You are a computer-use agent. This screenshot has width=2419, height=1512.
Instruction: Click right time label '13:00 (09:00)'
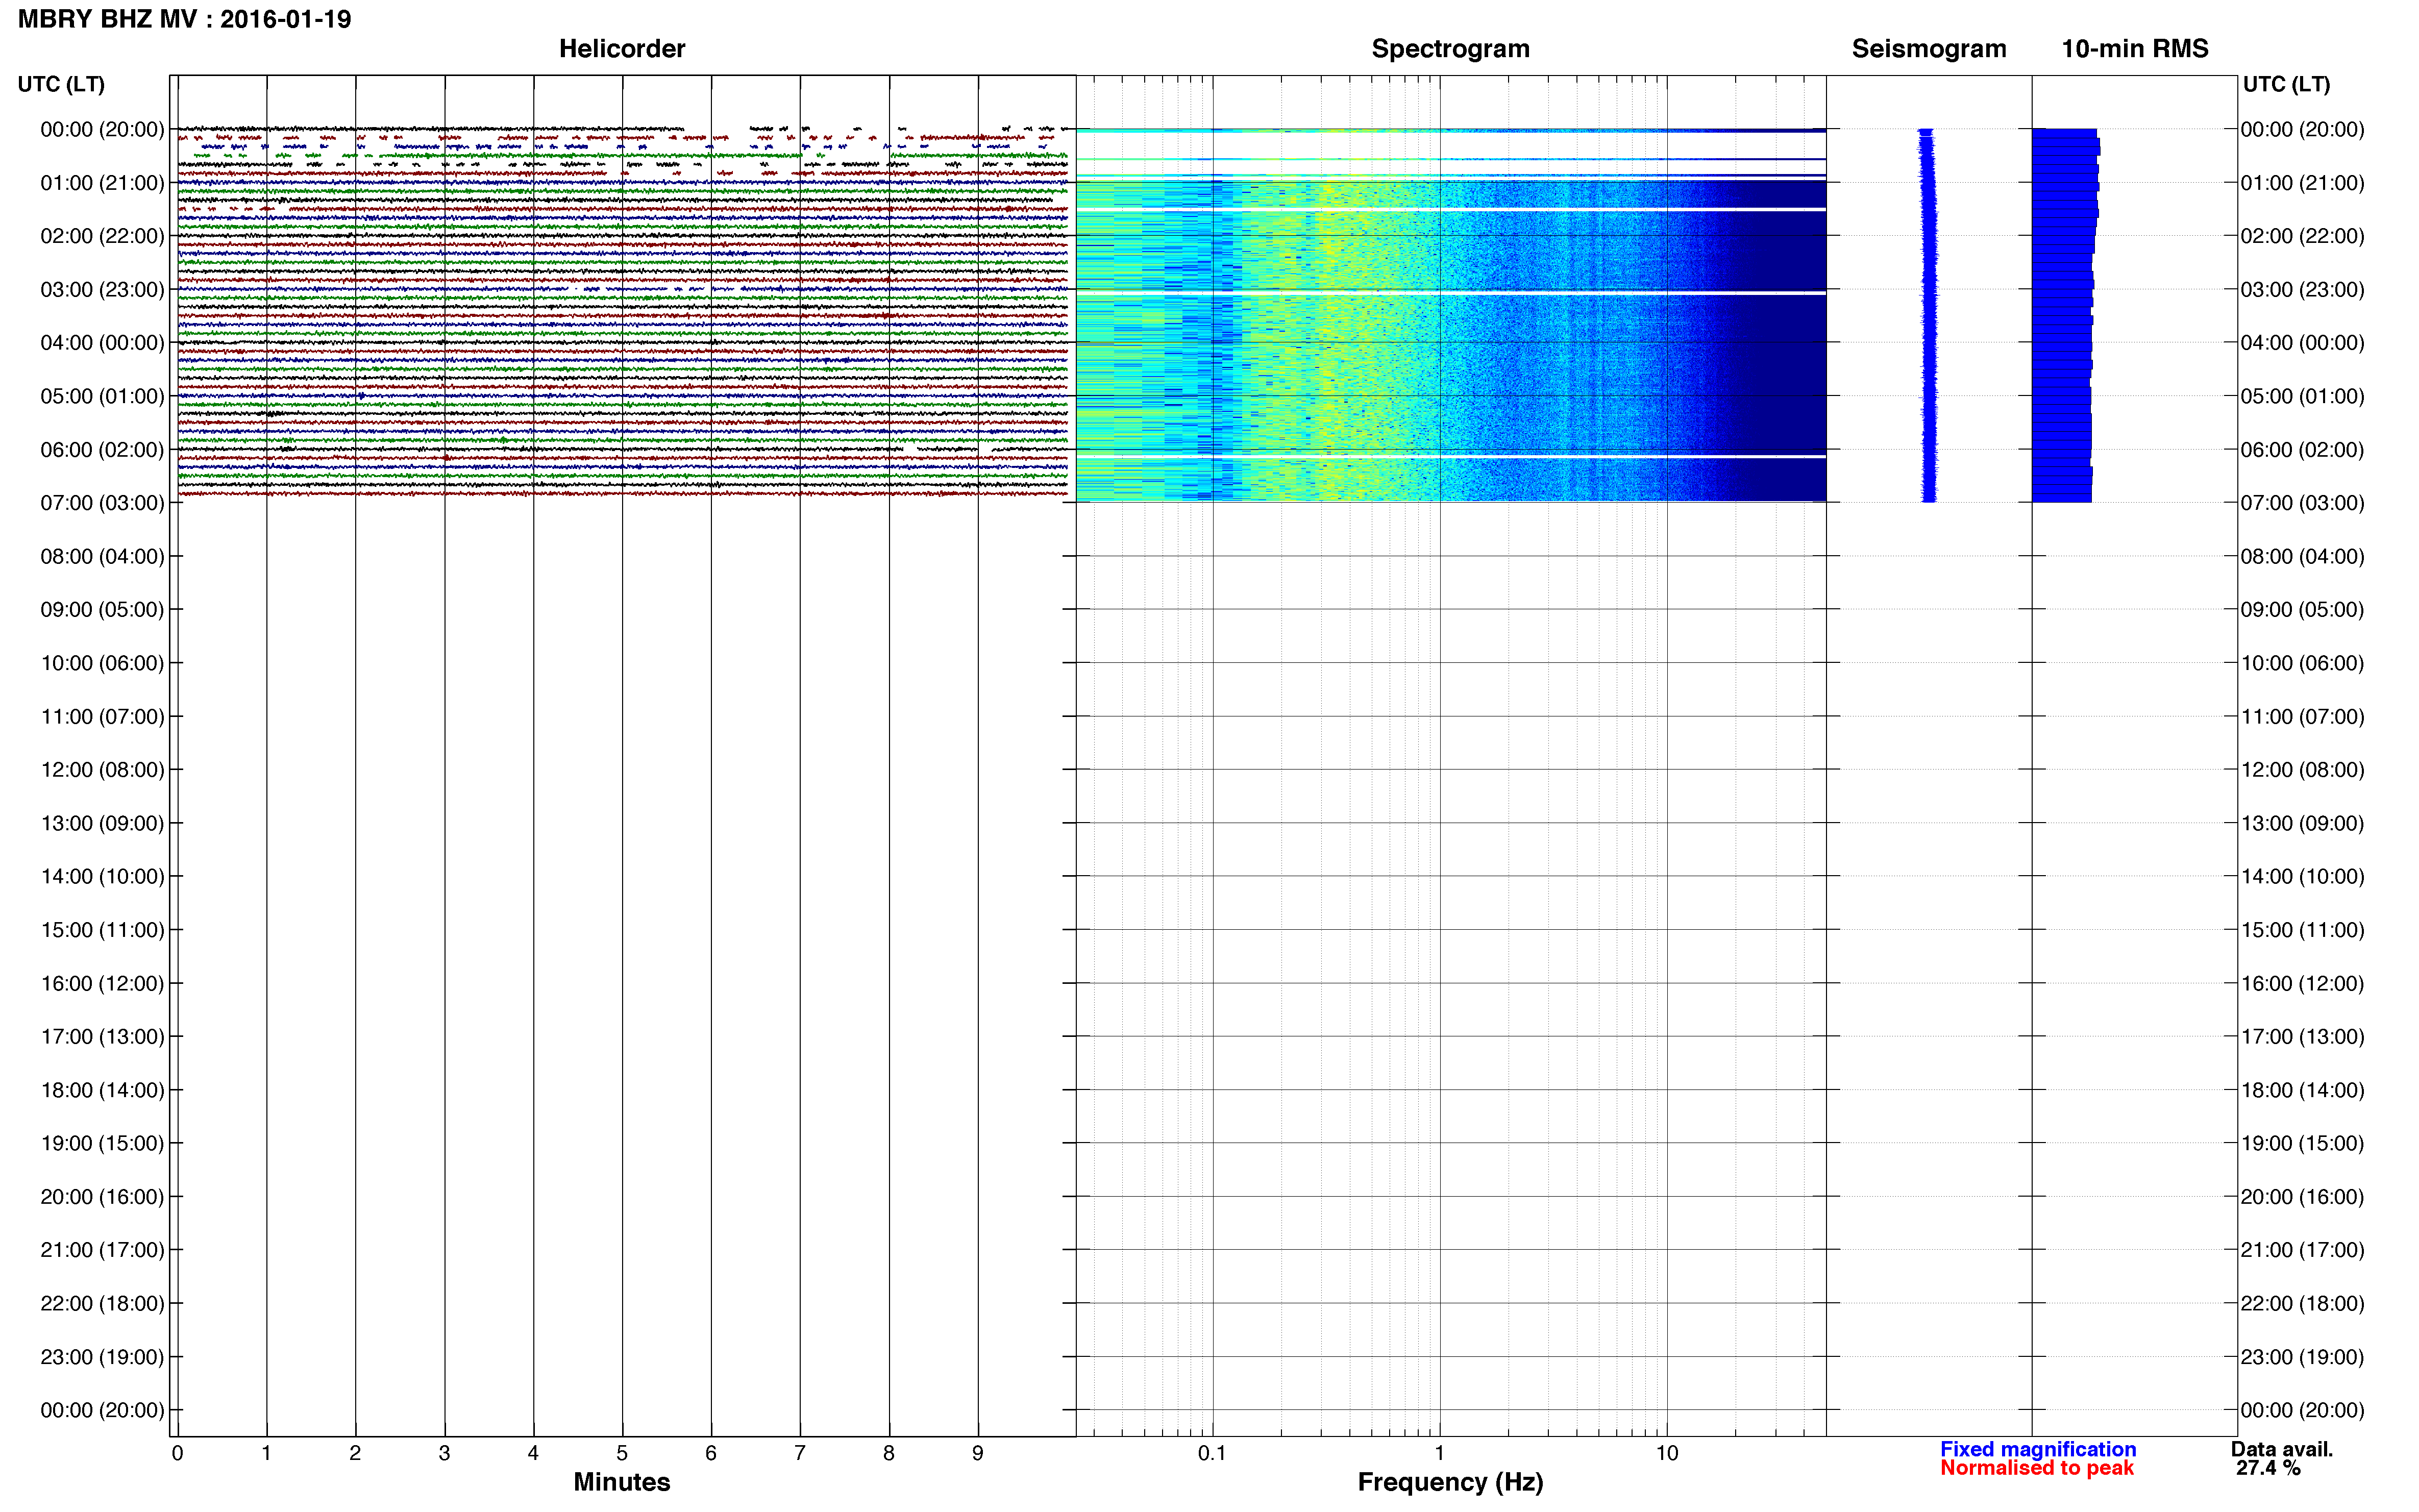tap(2302, 823)
